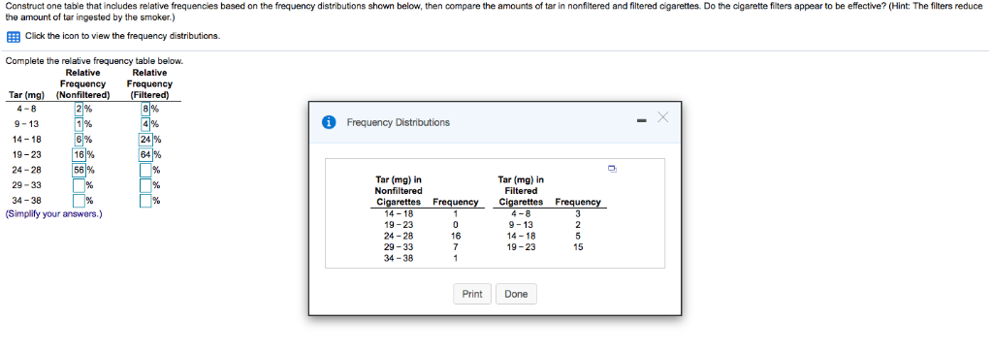
Task: Select filtered 19-23 input containing 64
Action: click(146, 154)
